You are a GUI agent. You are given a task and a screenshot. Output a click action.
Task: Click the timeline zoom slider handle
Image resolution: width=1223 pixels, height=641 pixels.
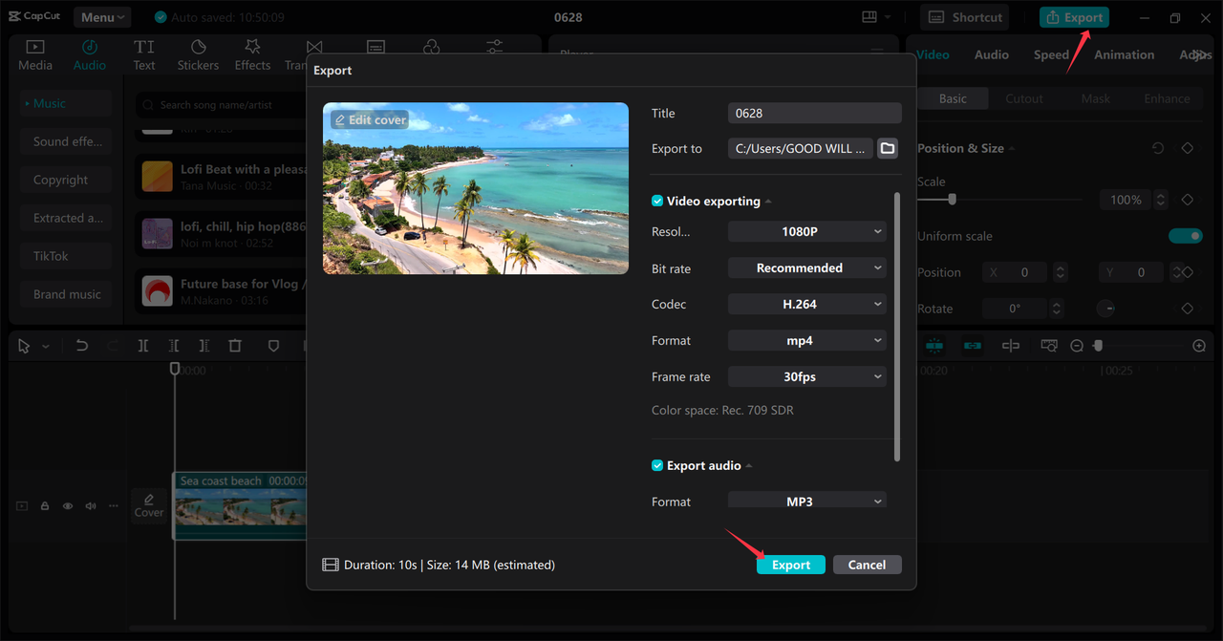click(1099, 346)
